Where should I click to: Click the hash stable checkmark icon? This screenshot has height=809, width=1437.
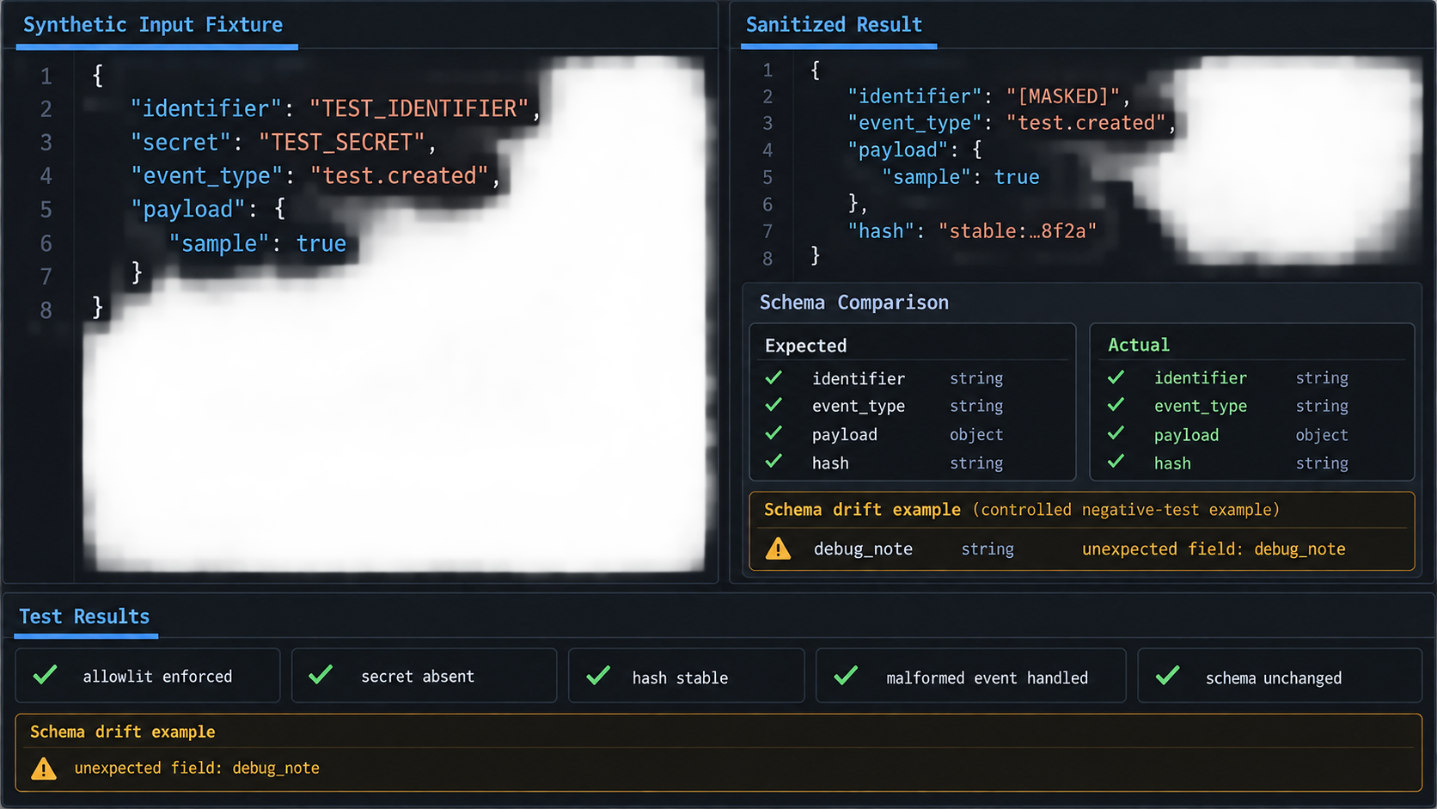[x=598, y=675]
